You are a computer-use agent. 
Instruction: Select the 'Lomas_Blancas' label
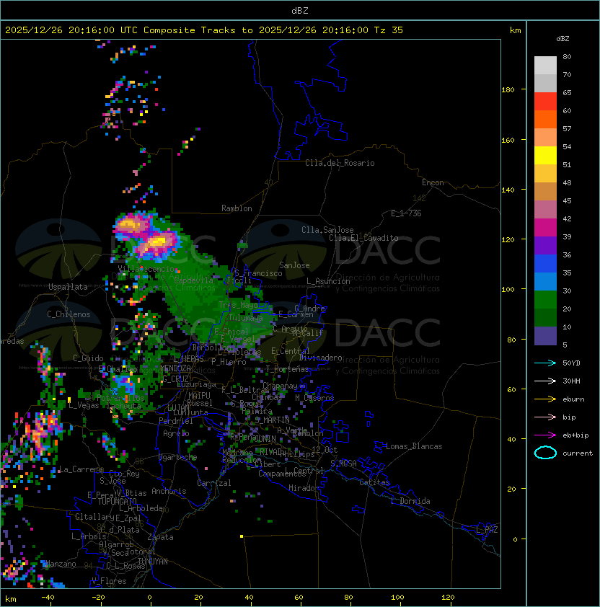click(x=414, y=446)
